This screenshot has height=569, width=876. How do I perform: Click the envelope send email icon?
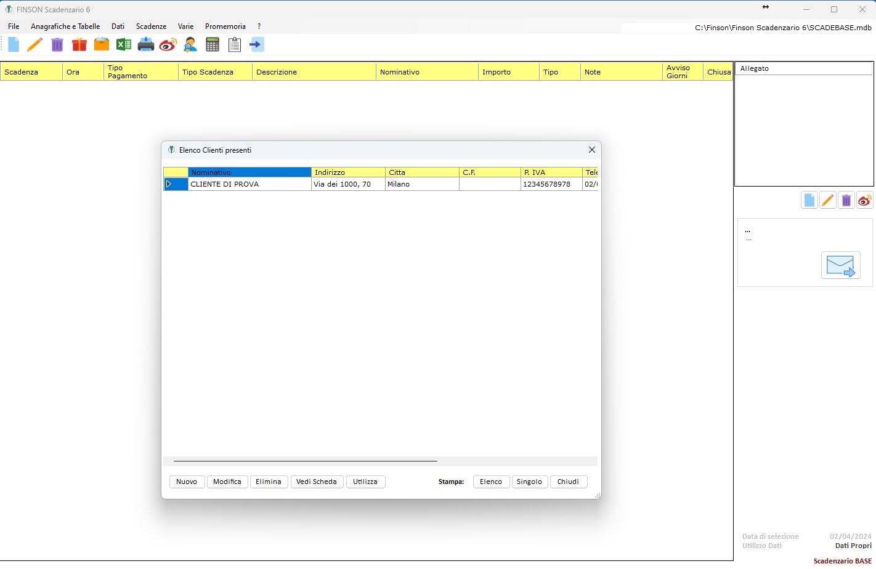(841, 265)
